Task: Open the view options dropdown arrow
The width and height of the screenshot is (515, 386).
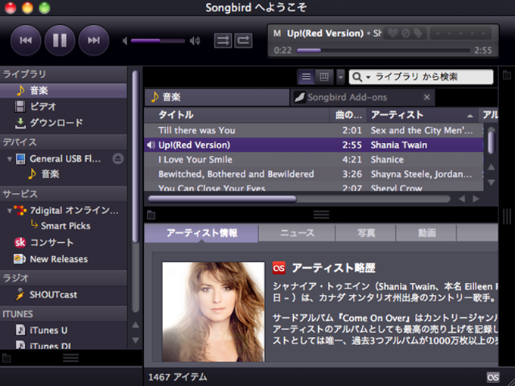Action: point(341,77)
